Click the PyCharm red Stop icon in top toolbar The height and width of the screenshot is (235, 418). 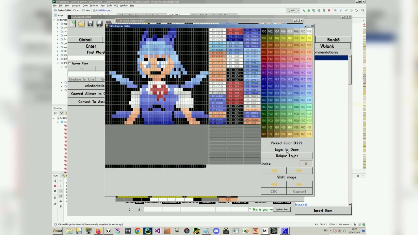coord(329,10)
